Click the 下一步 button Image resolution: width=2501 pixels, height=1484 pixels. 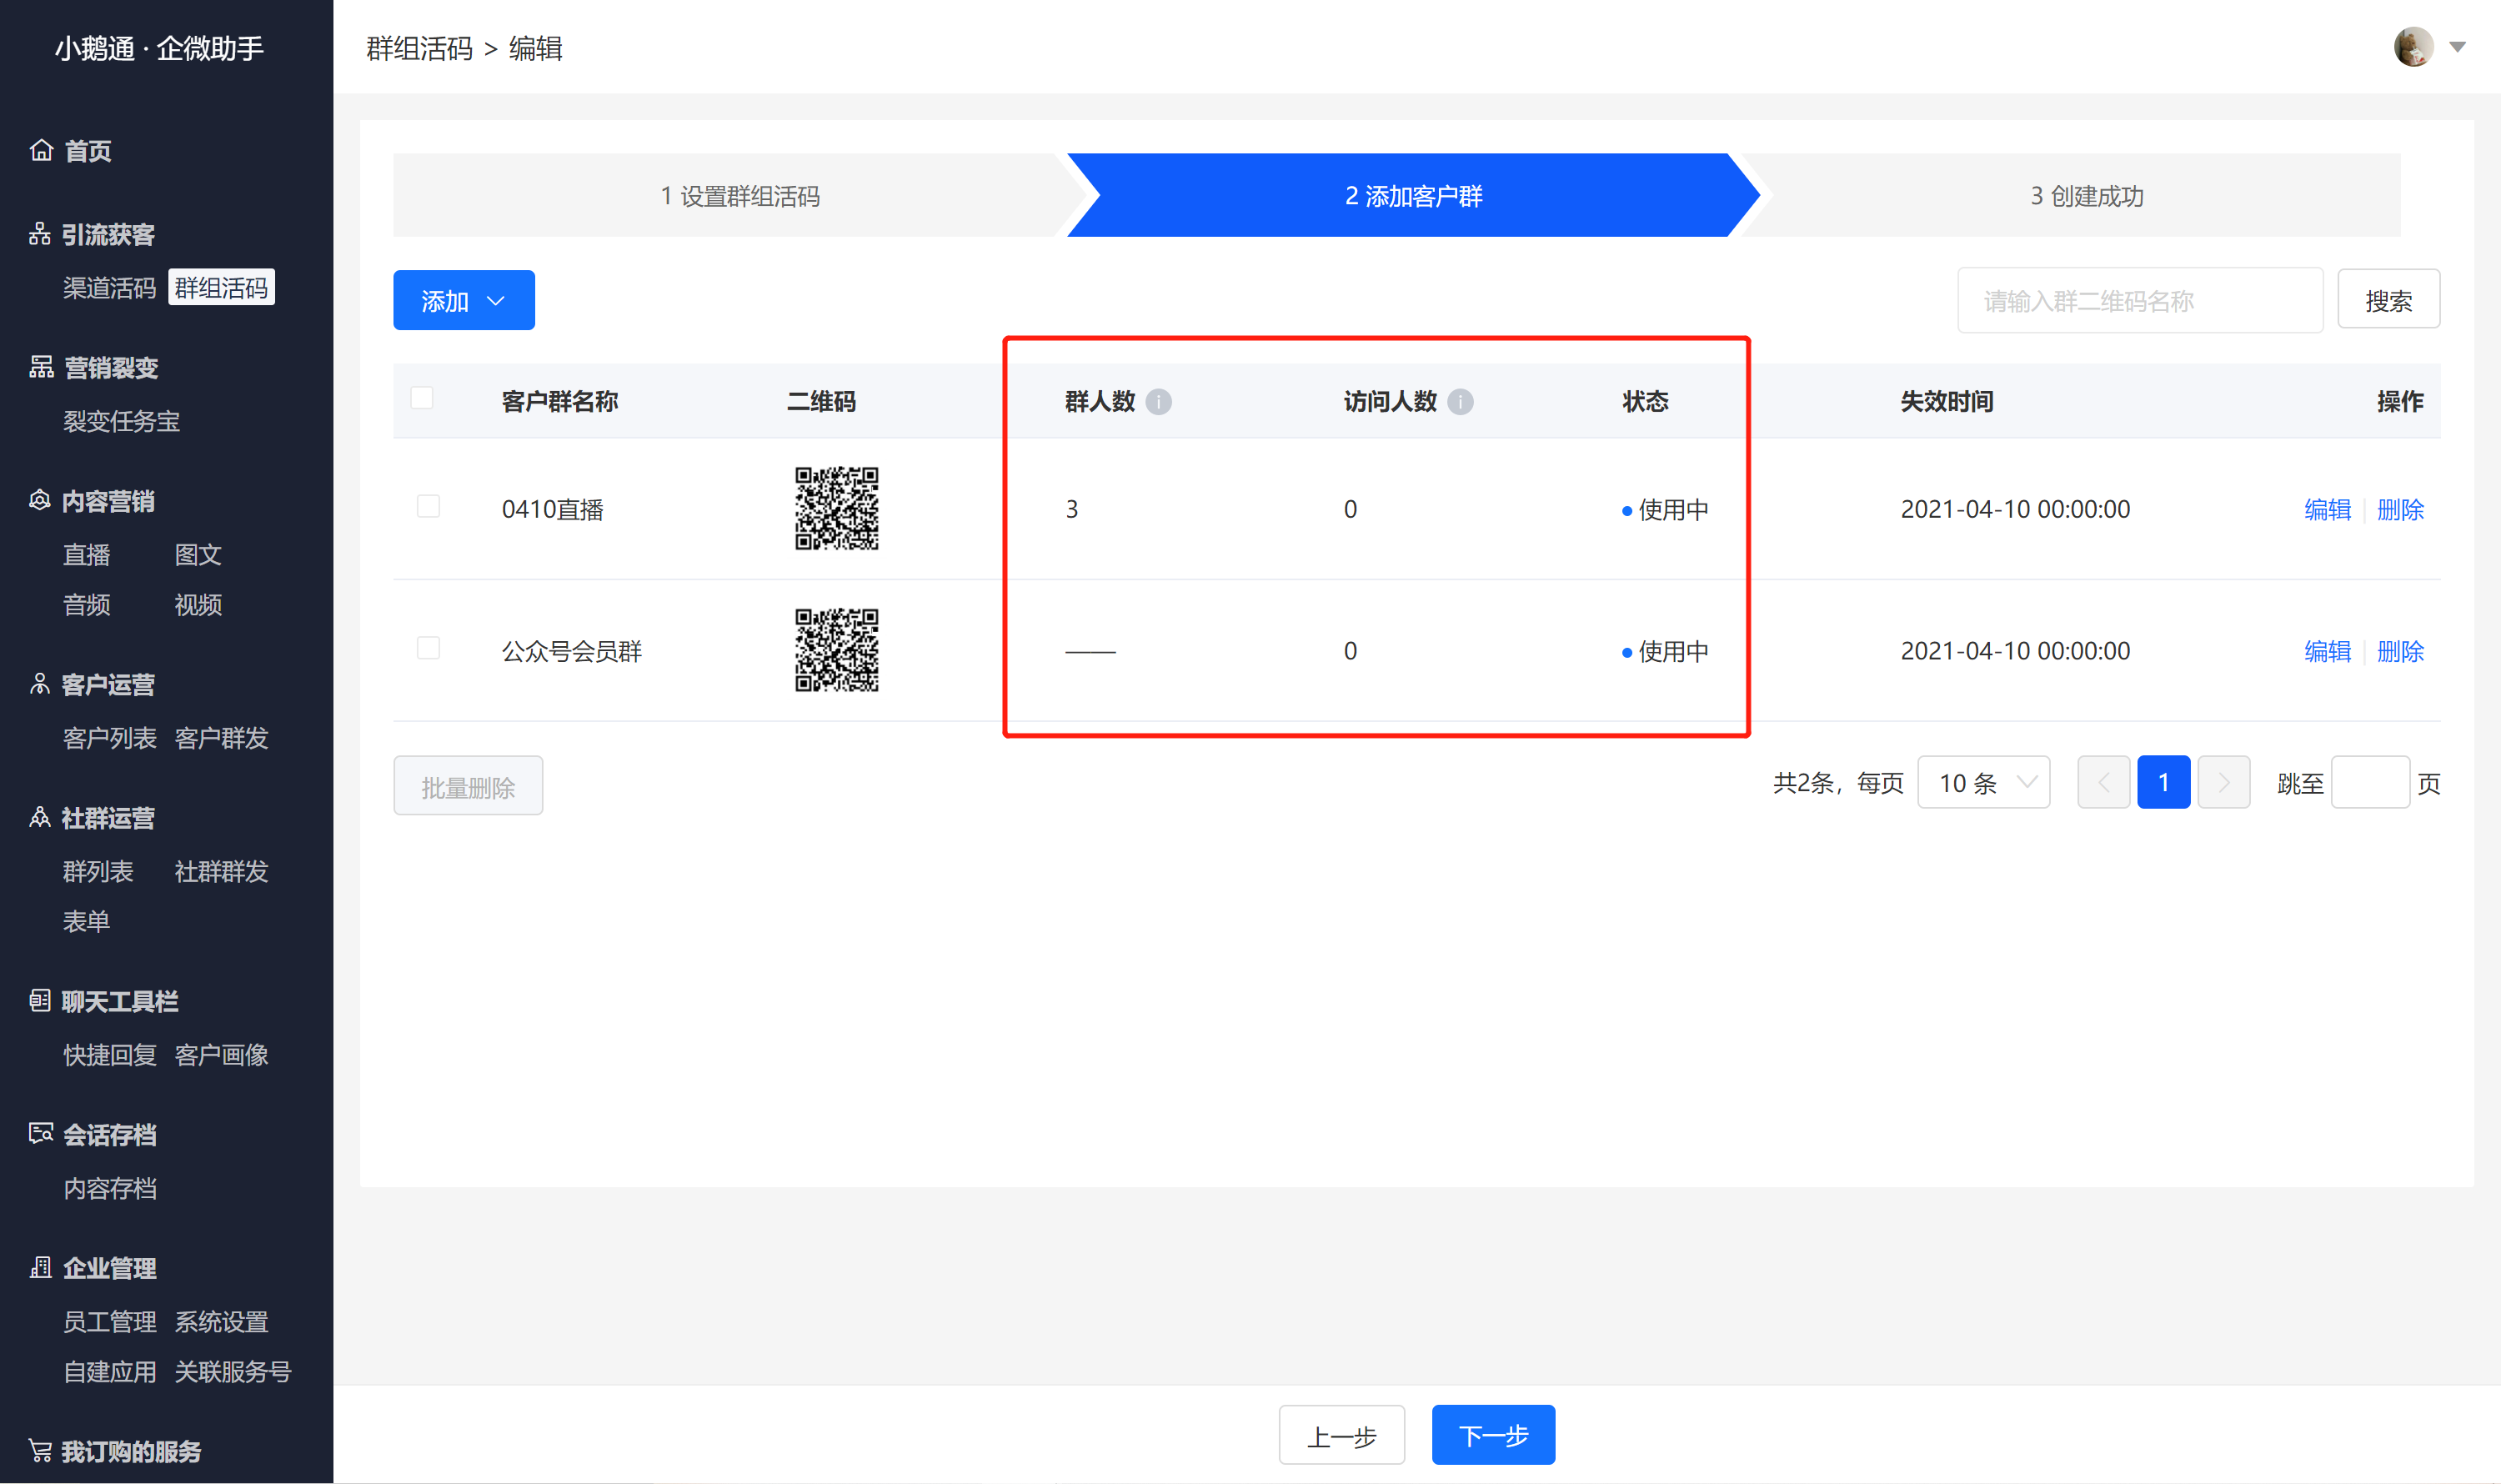pos(1493,1436)
